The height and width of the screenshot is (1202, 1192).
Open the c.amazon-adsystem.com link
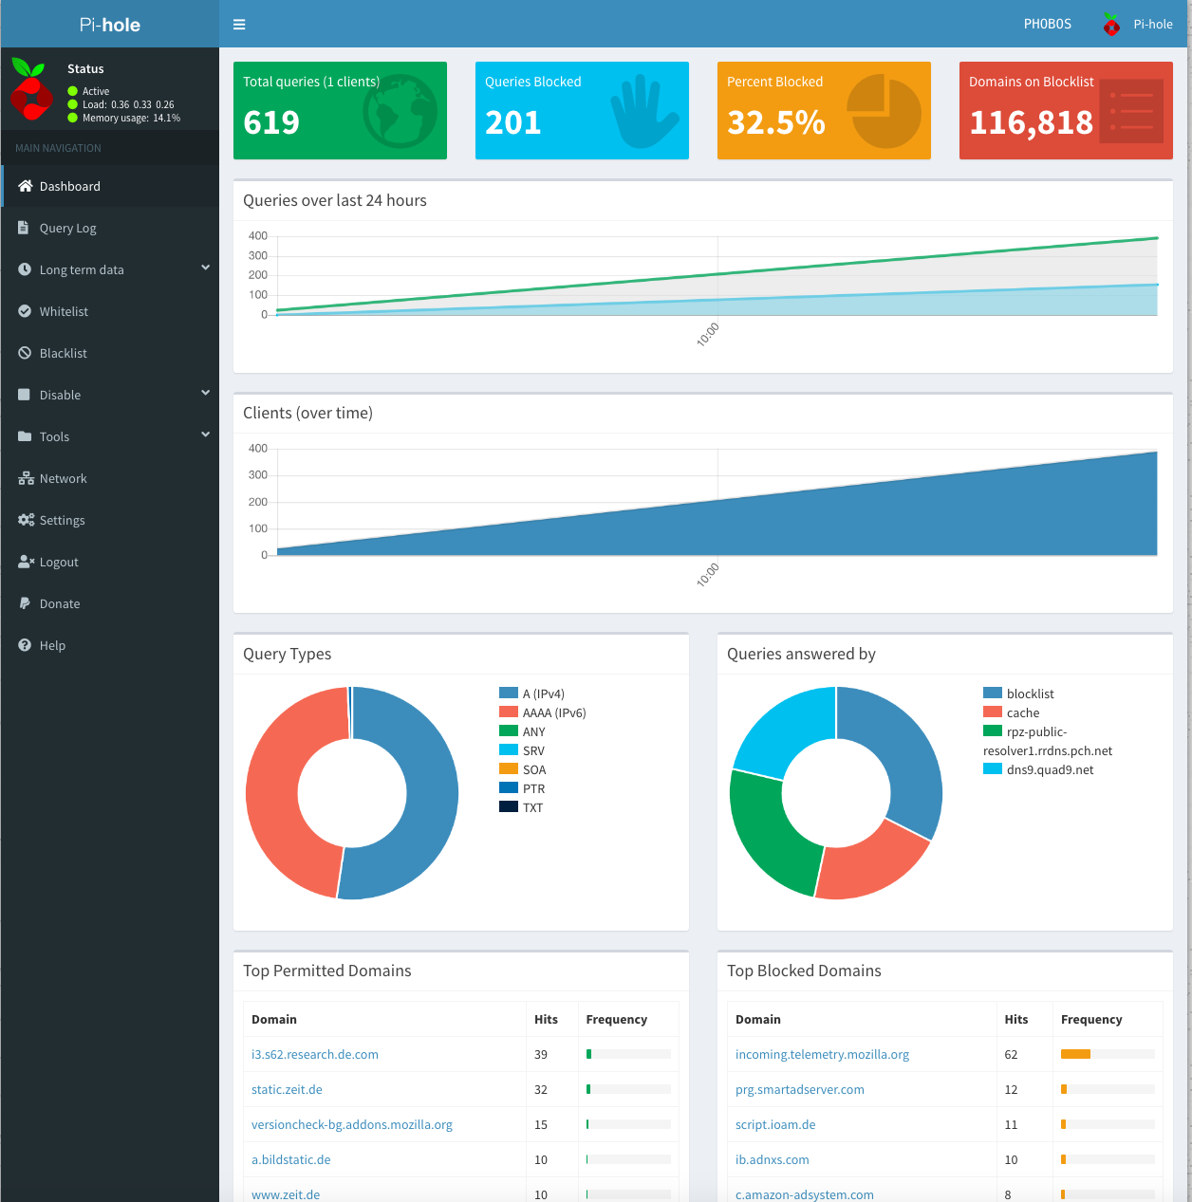point(805,1194)
